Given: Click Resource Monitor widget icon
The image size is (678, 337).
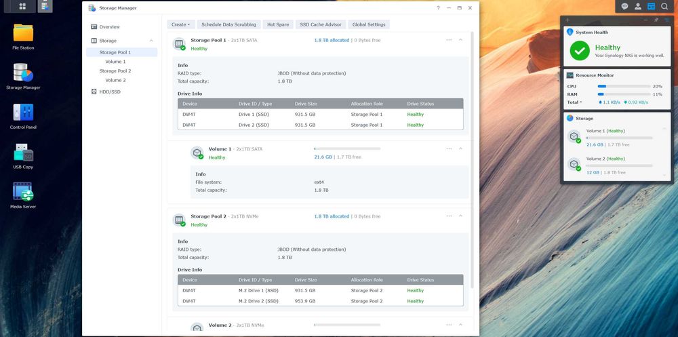Looking at the screenshot, I should [570, 75].
